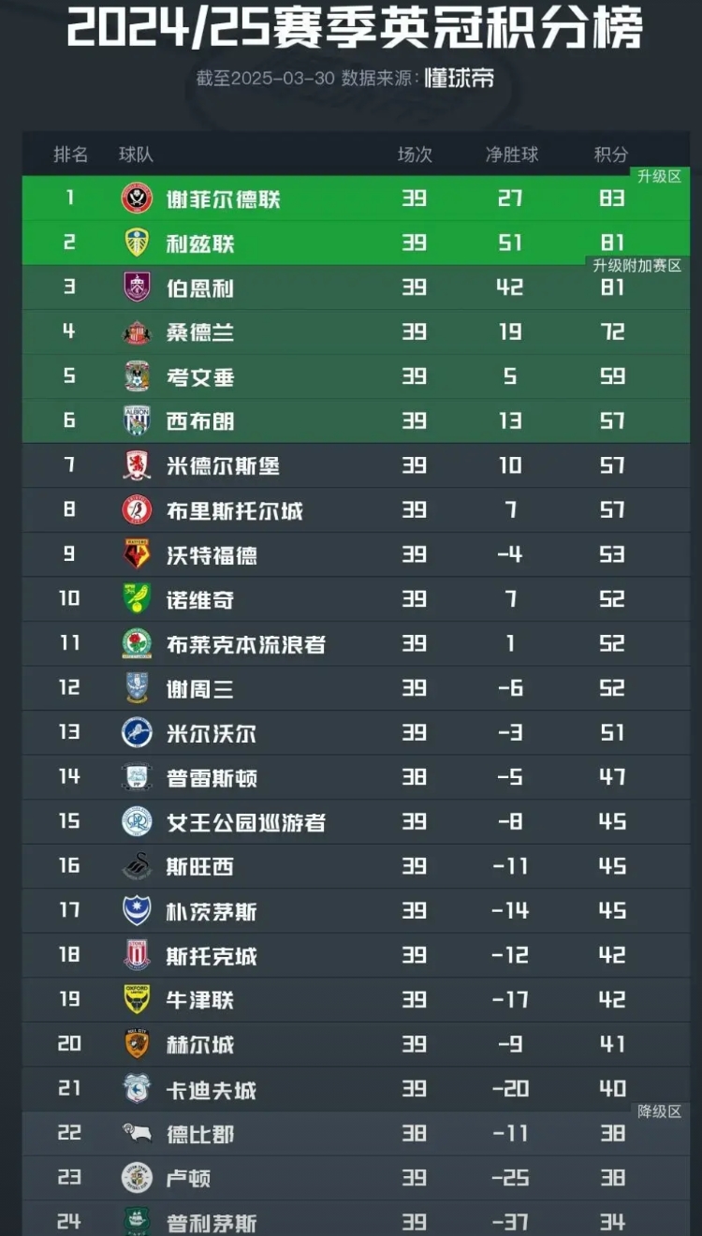Click the Leeds United club crest
This screenshot has width=702, height=1236.
pyautogui.click(x=137, y=243)
